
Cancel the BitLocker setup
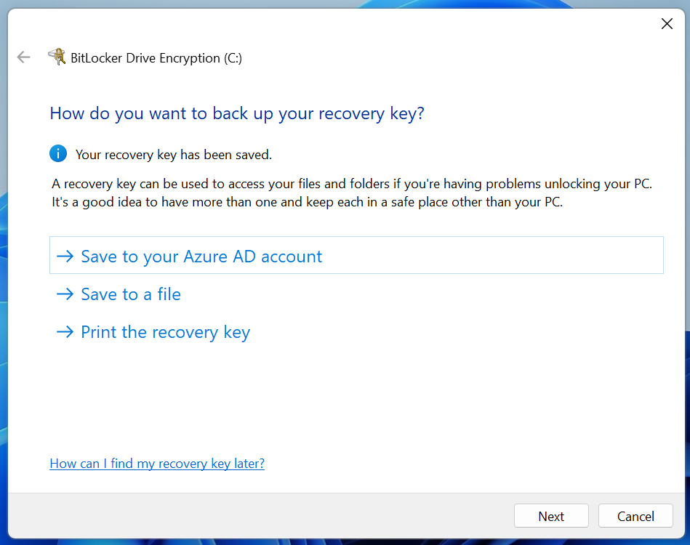pos(635,516)
